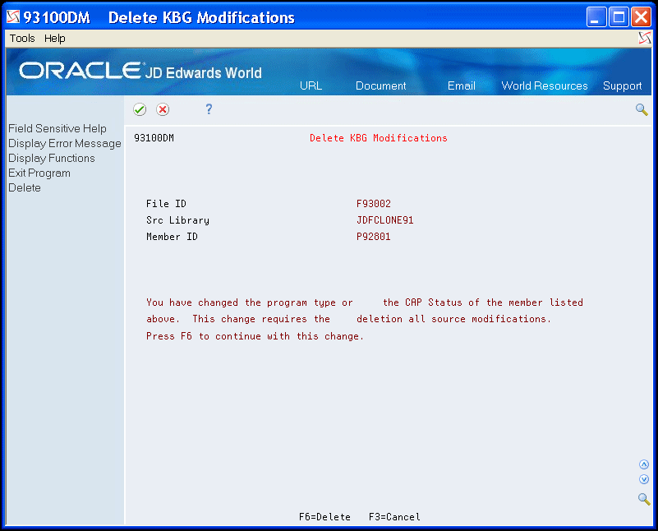Click Field Sensitive Help link
The width and height of the screenshot is (658, 531).
pos(58,128)
